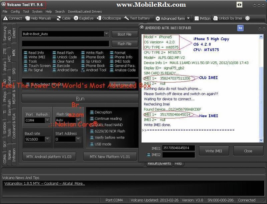Click the Connect warning icon in toolbar
This screenshot has height=204, width=267.
5,18
